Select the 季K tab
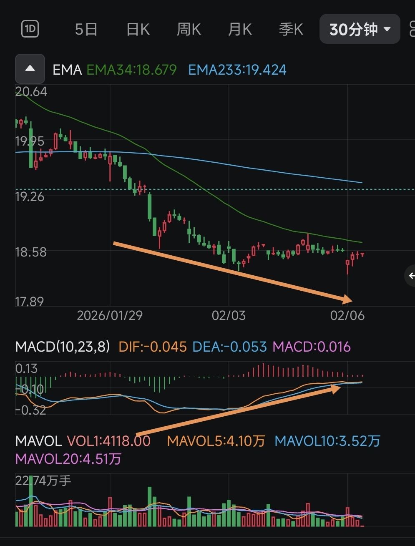 coord(291,30)
